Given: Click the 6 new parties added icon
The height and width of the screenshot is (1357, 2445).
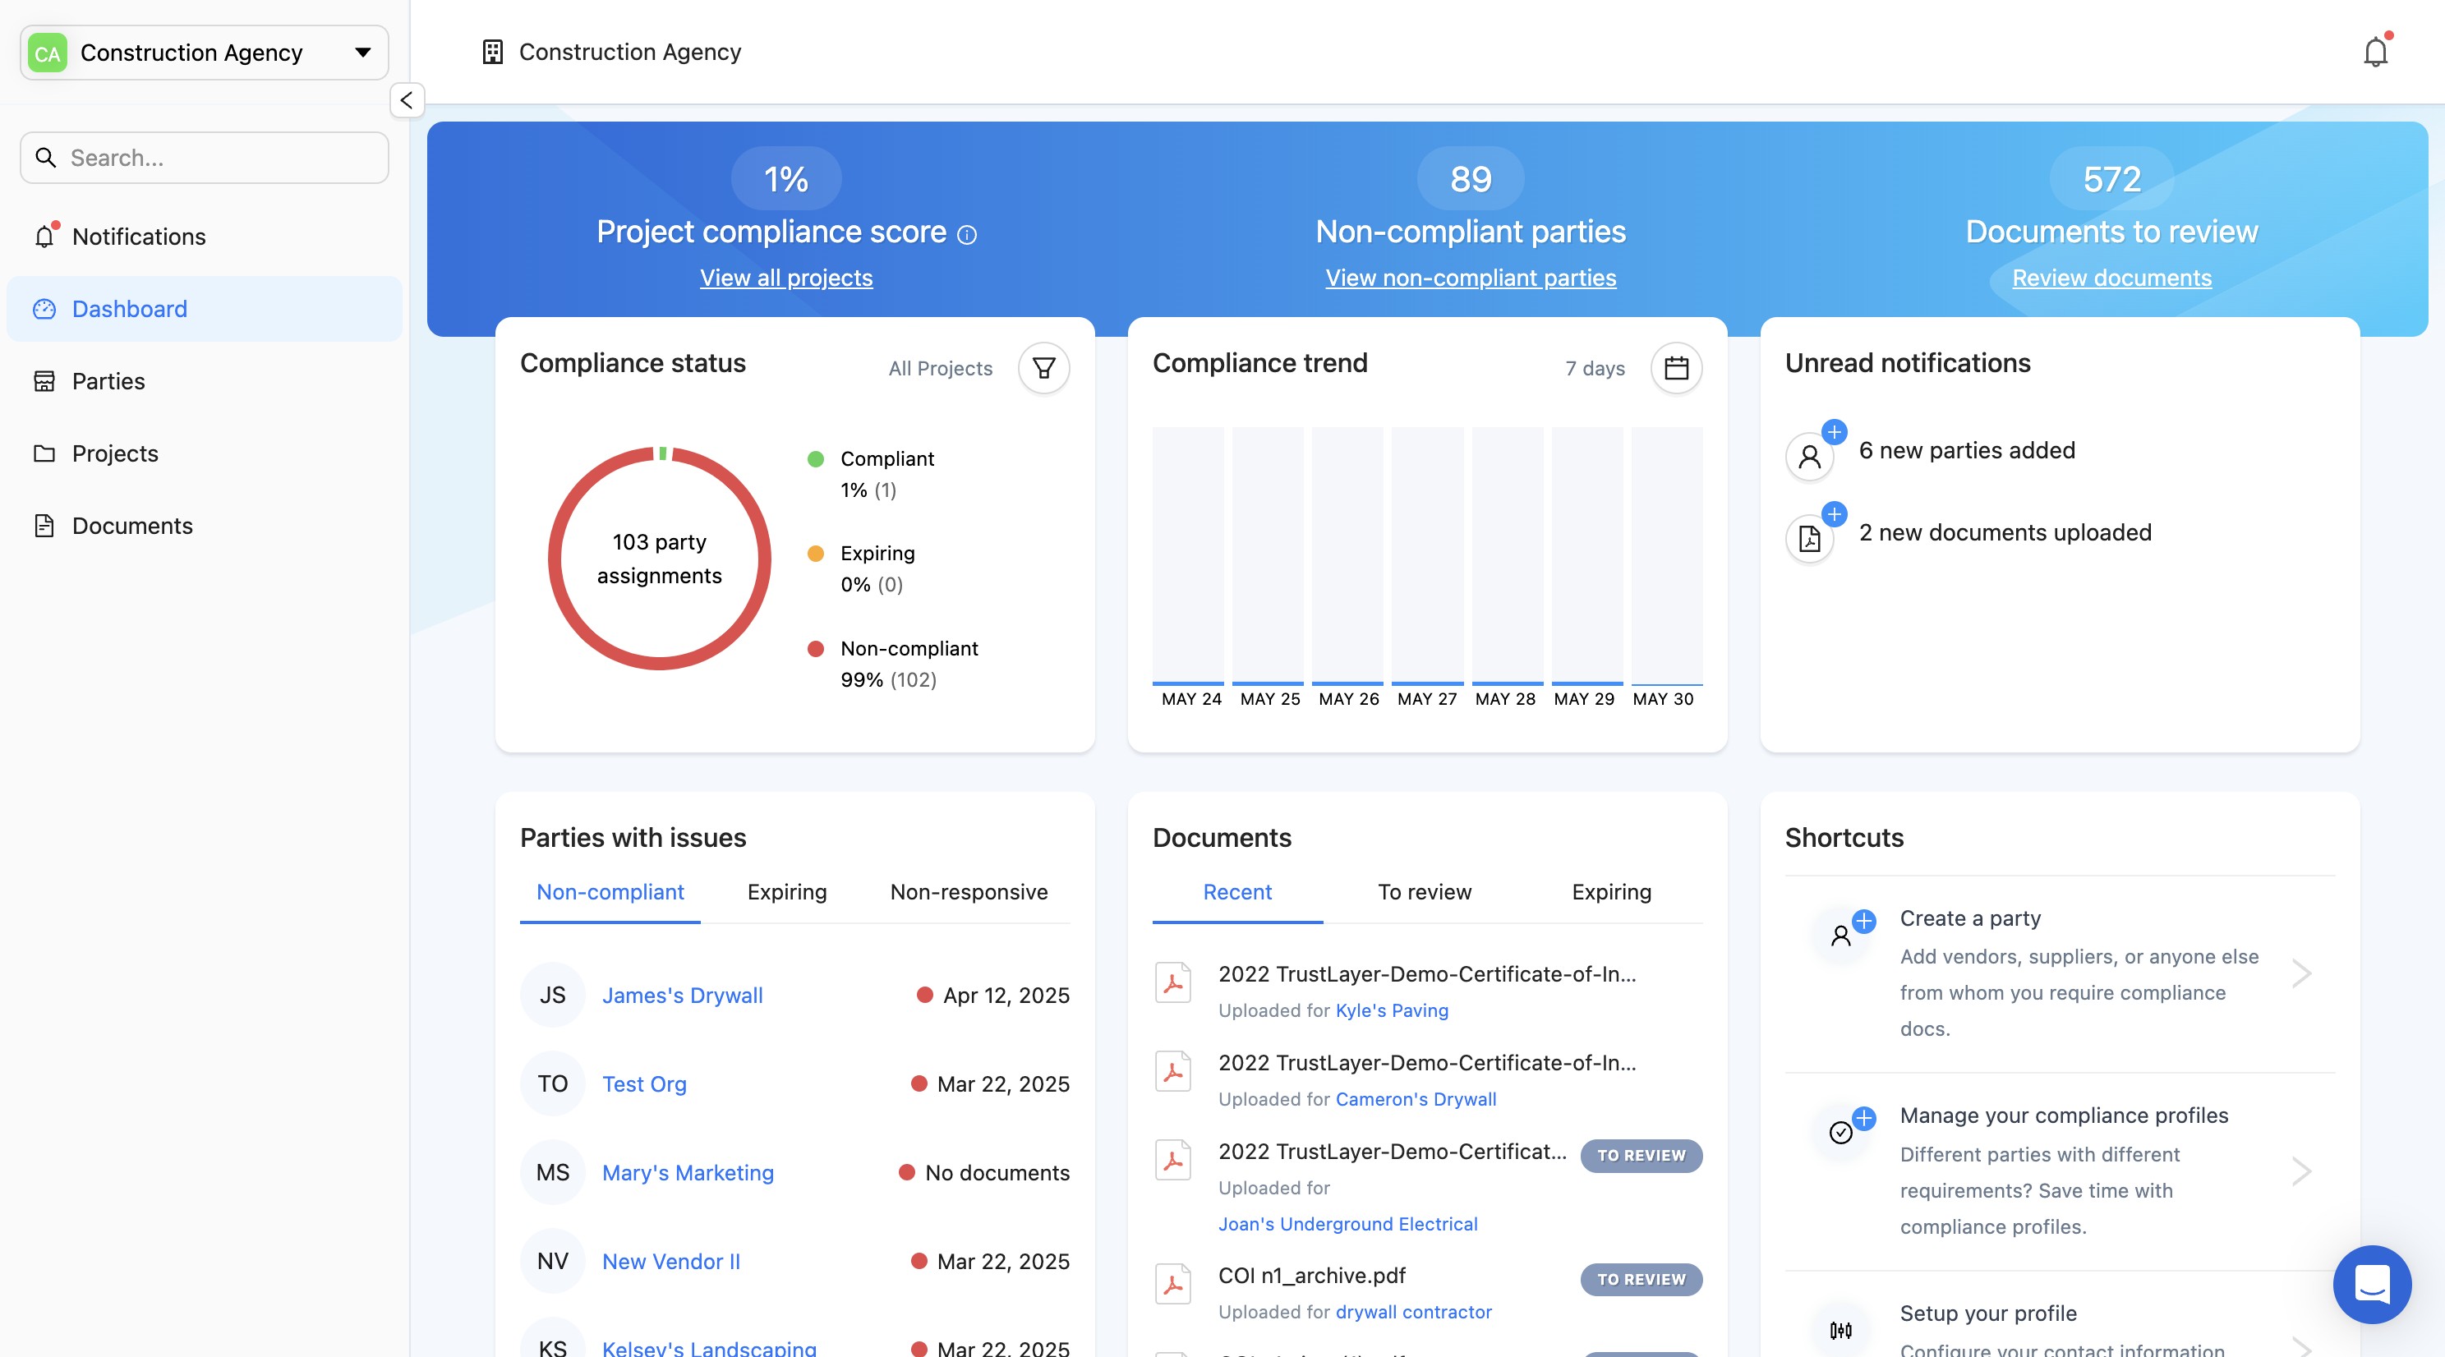Looking at the screenshot, I should pos(1810,457).
